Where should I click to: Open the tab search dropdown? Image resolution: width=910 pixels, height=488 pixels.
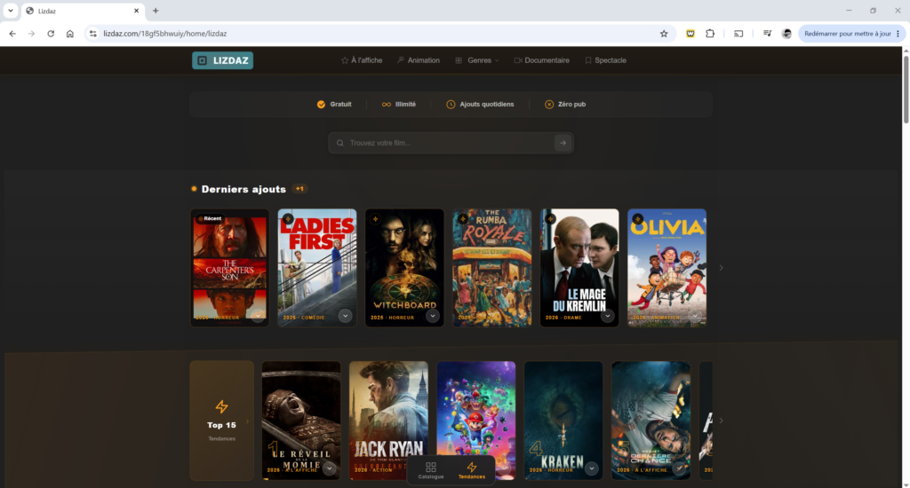tap(11, 11)
